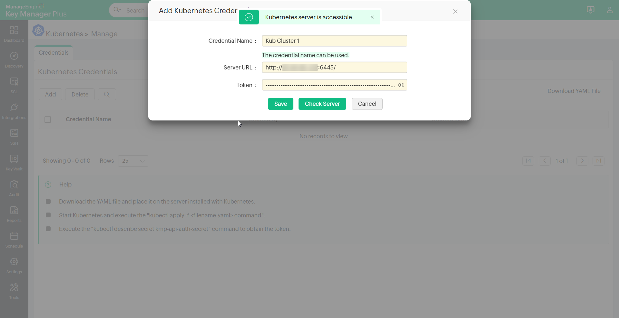Reveal the hidden Token value
Screen dimensions: 619x318
click(x=401, y=85)
